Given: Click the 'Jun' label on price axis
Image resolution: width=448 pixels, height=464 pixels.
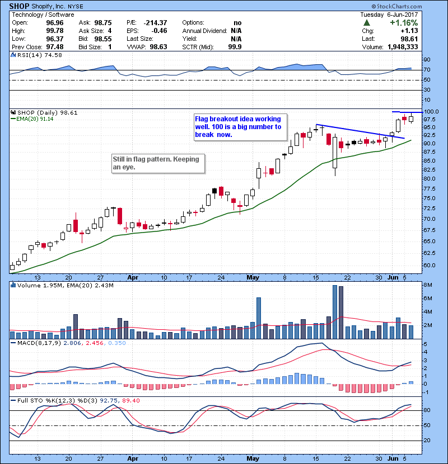Looking at the screenshot, I should 393,278.
